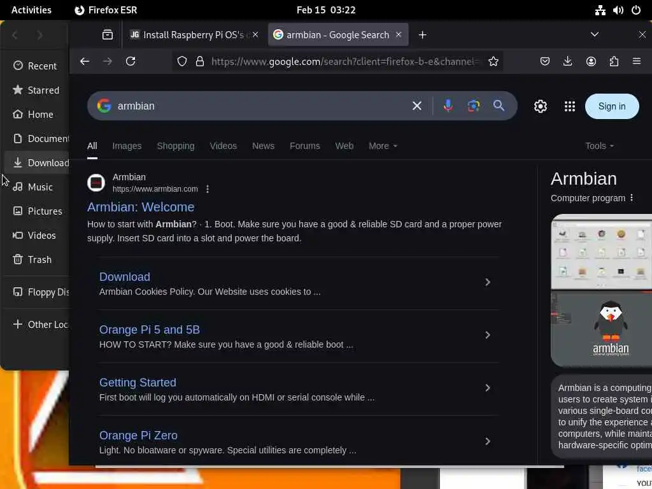652x489 pixels.
Task: Switch to Install Raspberry Pi OS tab
Action: coord(194,35)
